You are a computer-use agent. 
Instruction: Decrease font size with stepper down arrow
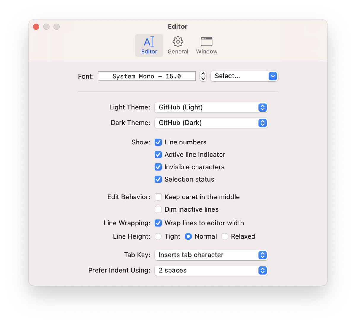203,79
